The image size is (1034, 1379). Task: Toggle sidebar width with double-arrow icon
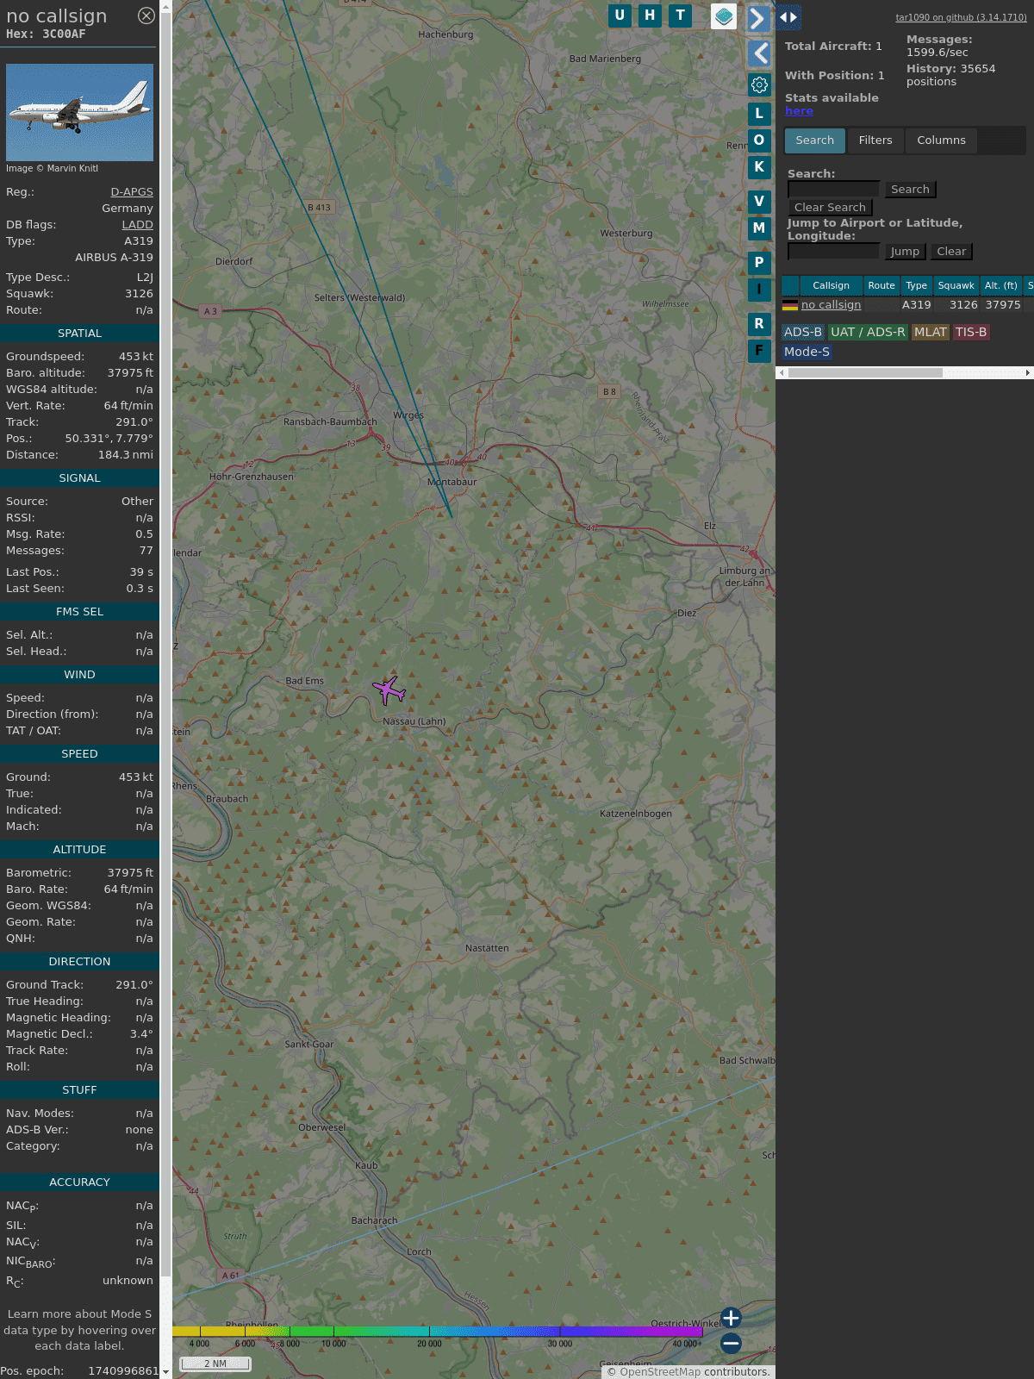788,17
